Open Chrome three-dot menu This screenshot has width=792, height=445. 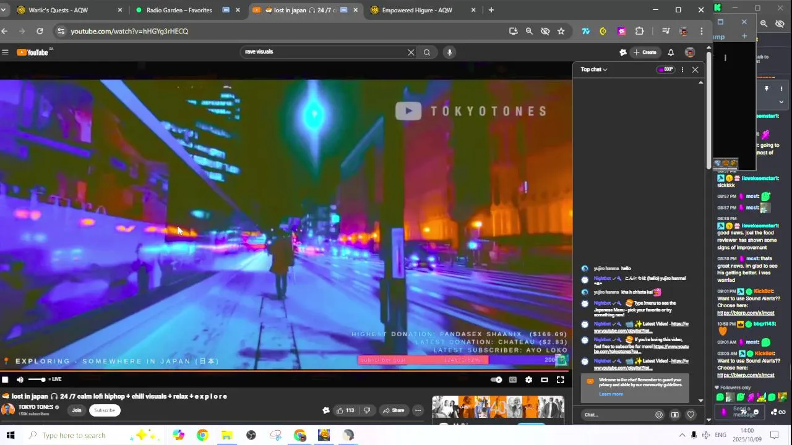tap(701, 31)
